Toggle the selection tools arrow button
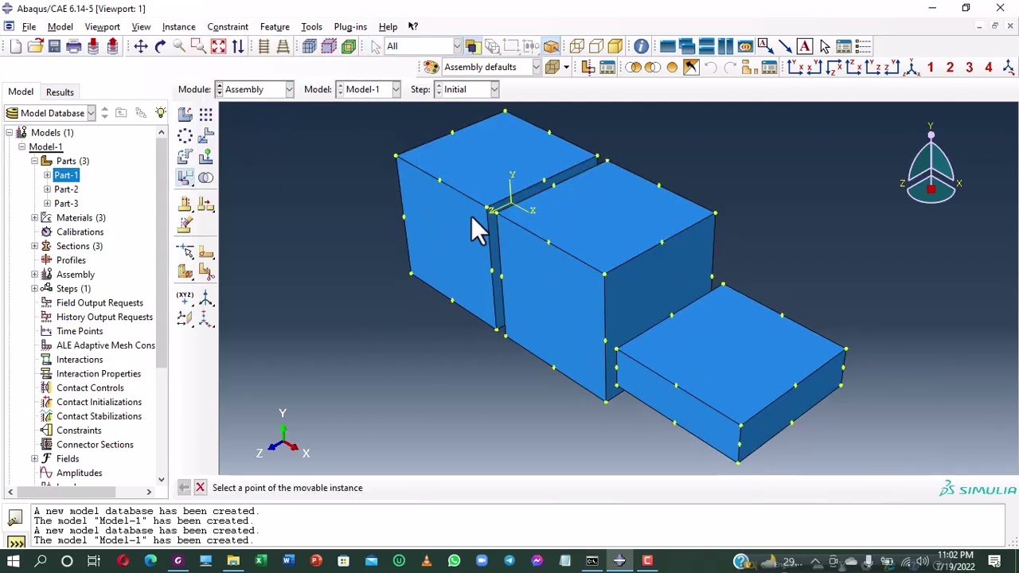This screenshot has width=1019, height=573. [x=376, y=46]
